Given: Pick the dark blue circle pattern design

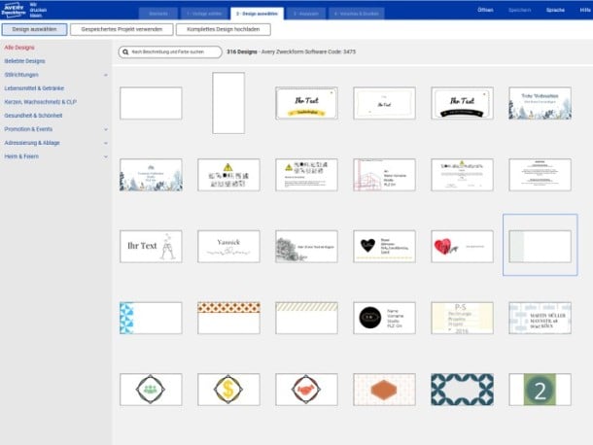Looking at the screenshot, I should pos(462,390).
